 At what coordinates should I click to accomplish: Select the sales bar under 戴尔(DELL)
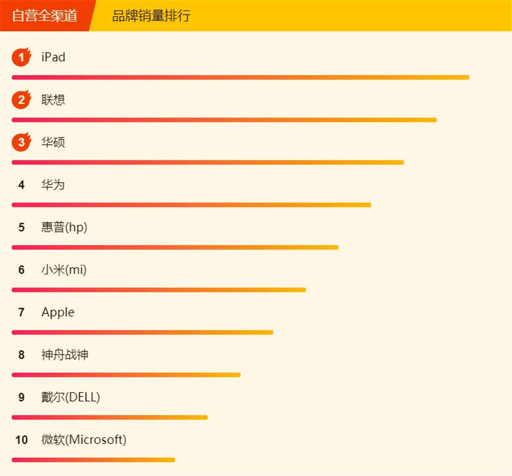tap(109, 417)
